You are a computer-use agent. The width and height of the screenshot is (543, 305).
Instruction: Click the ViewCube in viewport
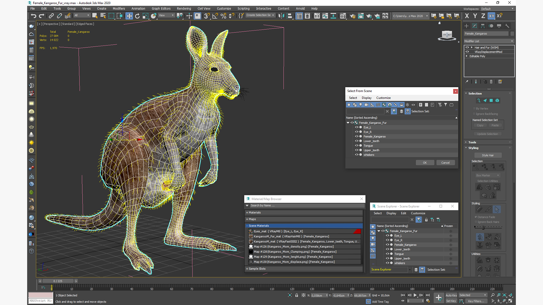coord(447,35)
